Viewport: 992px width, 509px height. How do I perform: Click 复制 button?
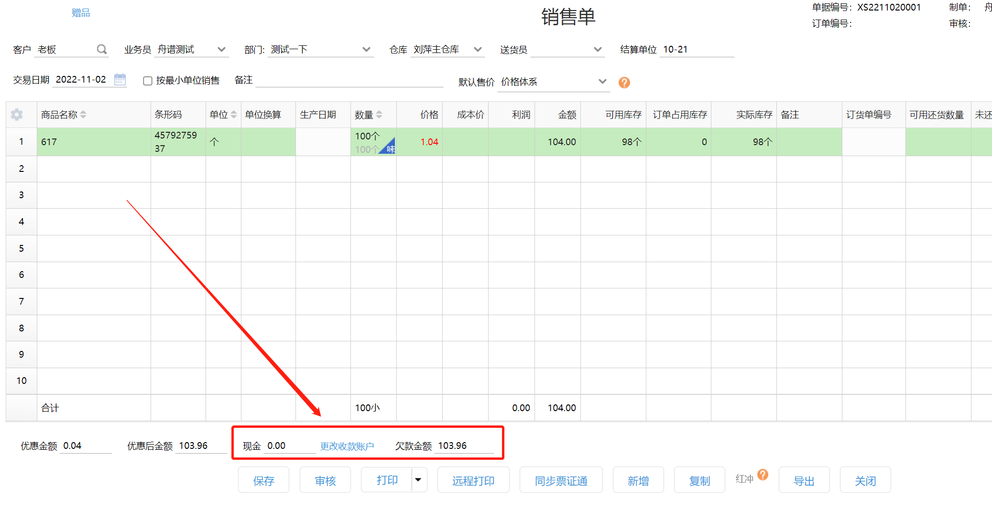[x=699, y=480]
